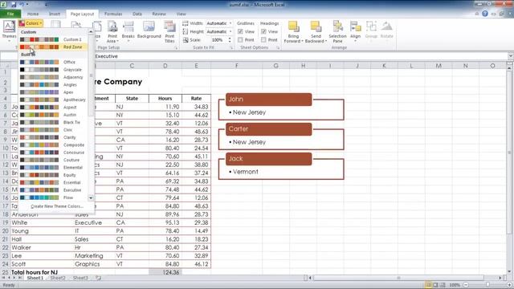
Task: Select the John SmartArt shape
Action: [268, 100]
